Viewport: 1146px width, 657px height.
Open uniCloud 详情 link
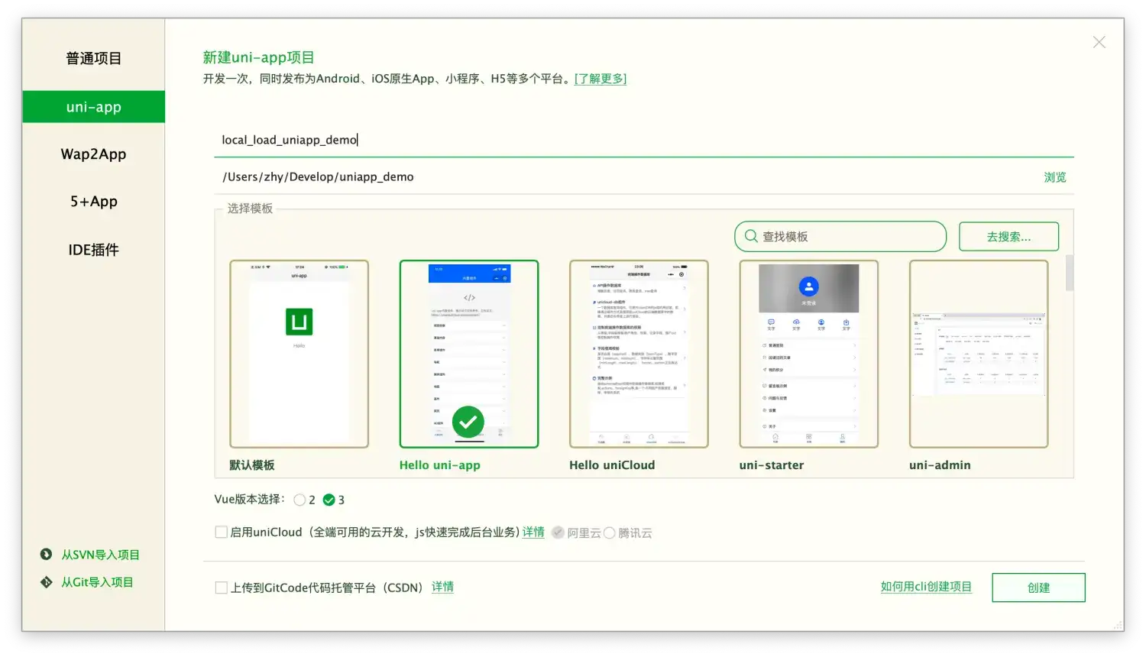point(533,532)
